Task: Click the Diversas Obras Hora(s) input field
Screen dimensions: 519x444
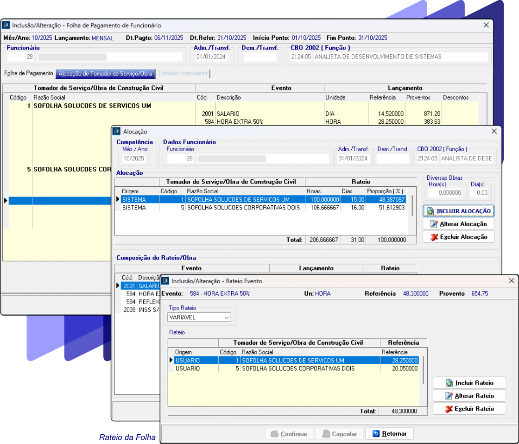Action: pyautogui.click(x=445, y=192)
